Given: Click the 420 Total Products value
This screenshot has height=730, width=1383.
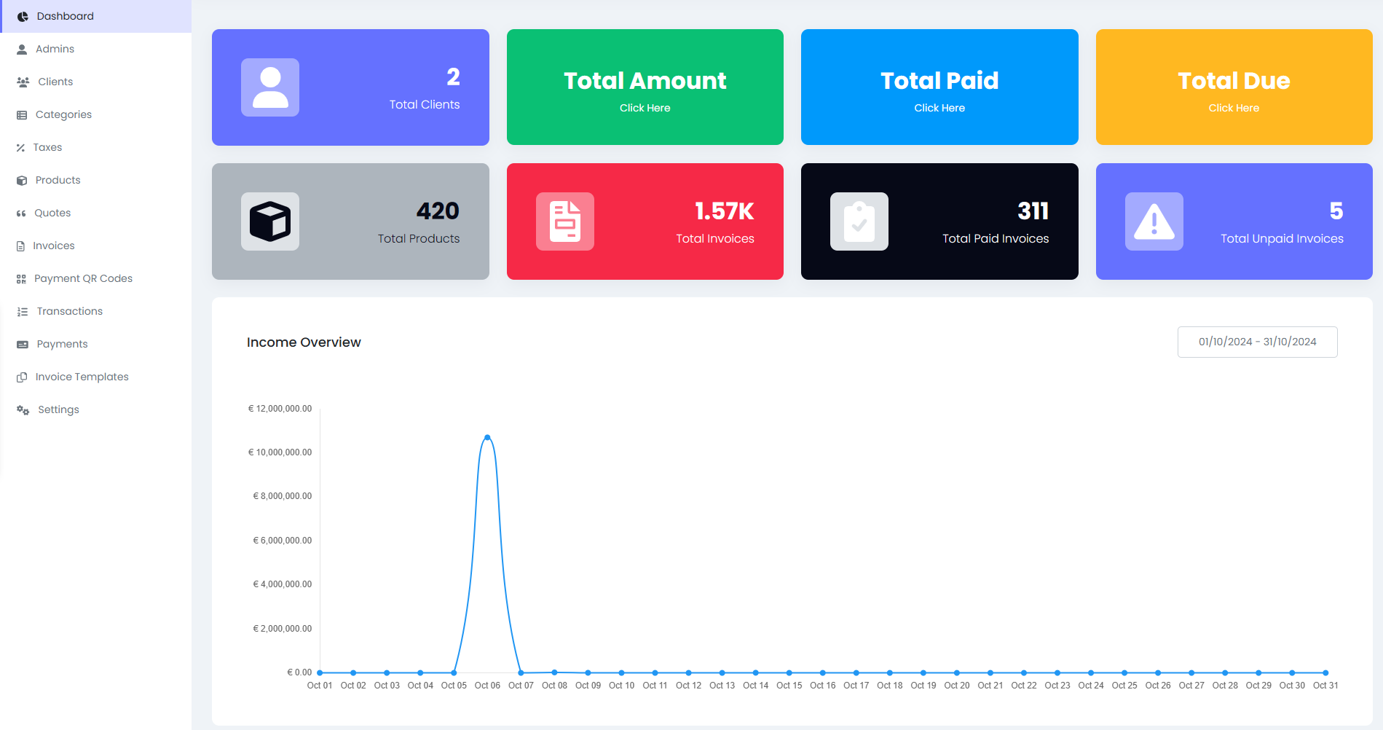Looking at the screenshot, I should click(438, 211).
